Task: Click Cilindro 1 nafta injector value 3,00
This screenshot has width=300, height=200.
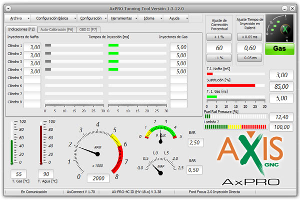Action: (32, 47)
